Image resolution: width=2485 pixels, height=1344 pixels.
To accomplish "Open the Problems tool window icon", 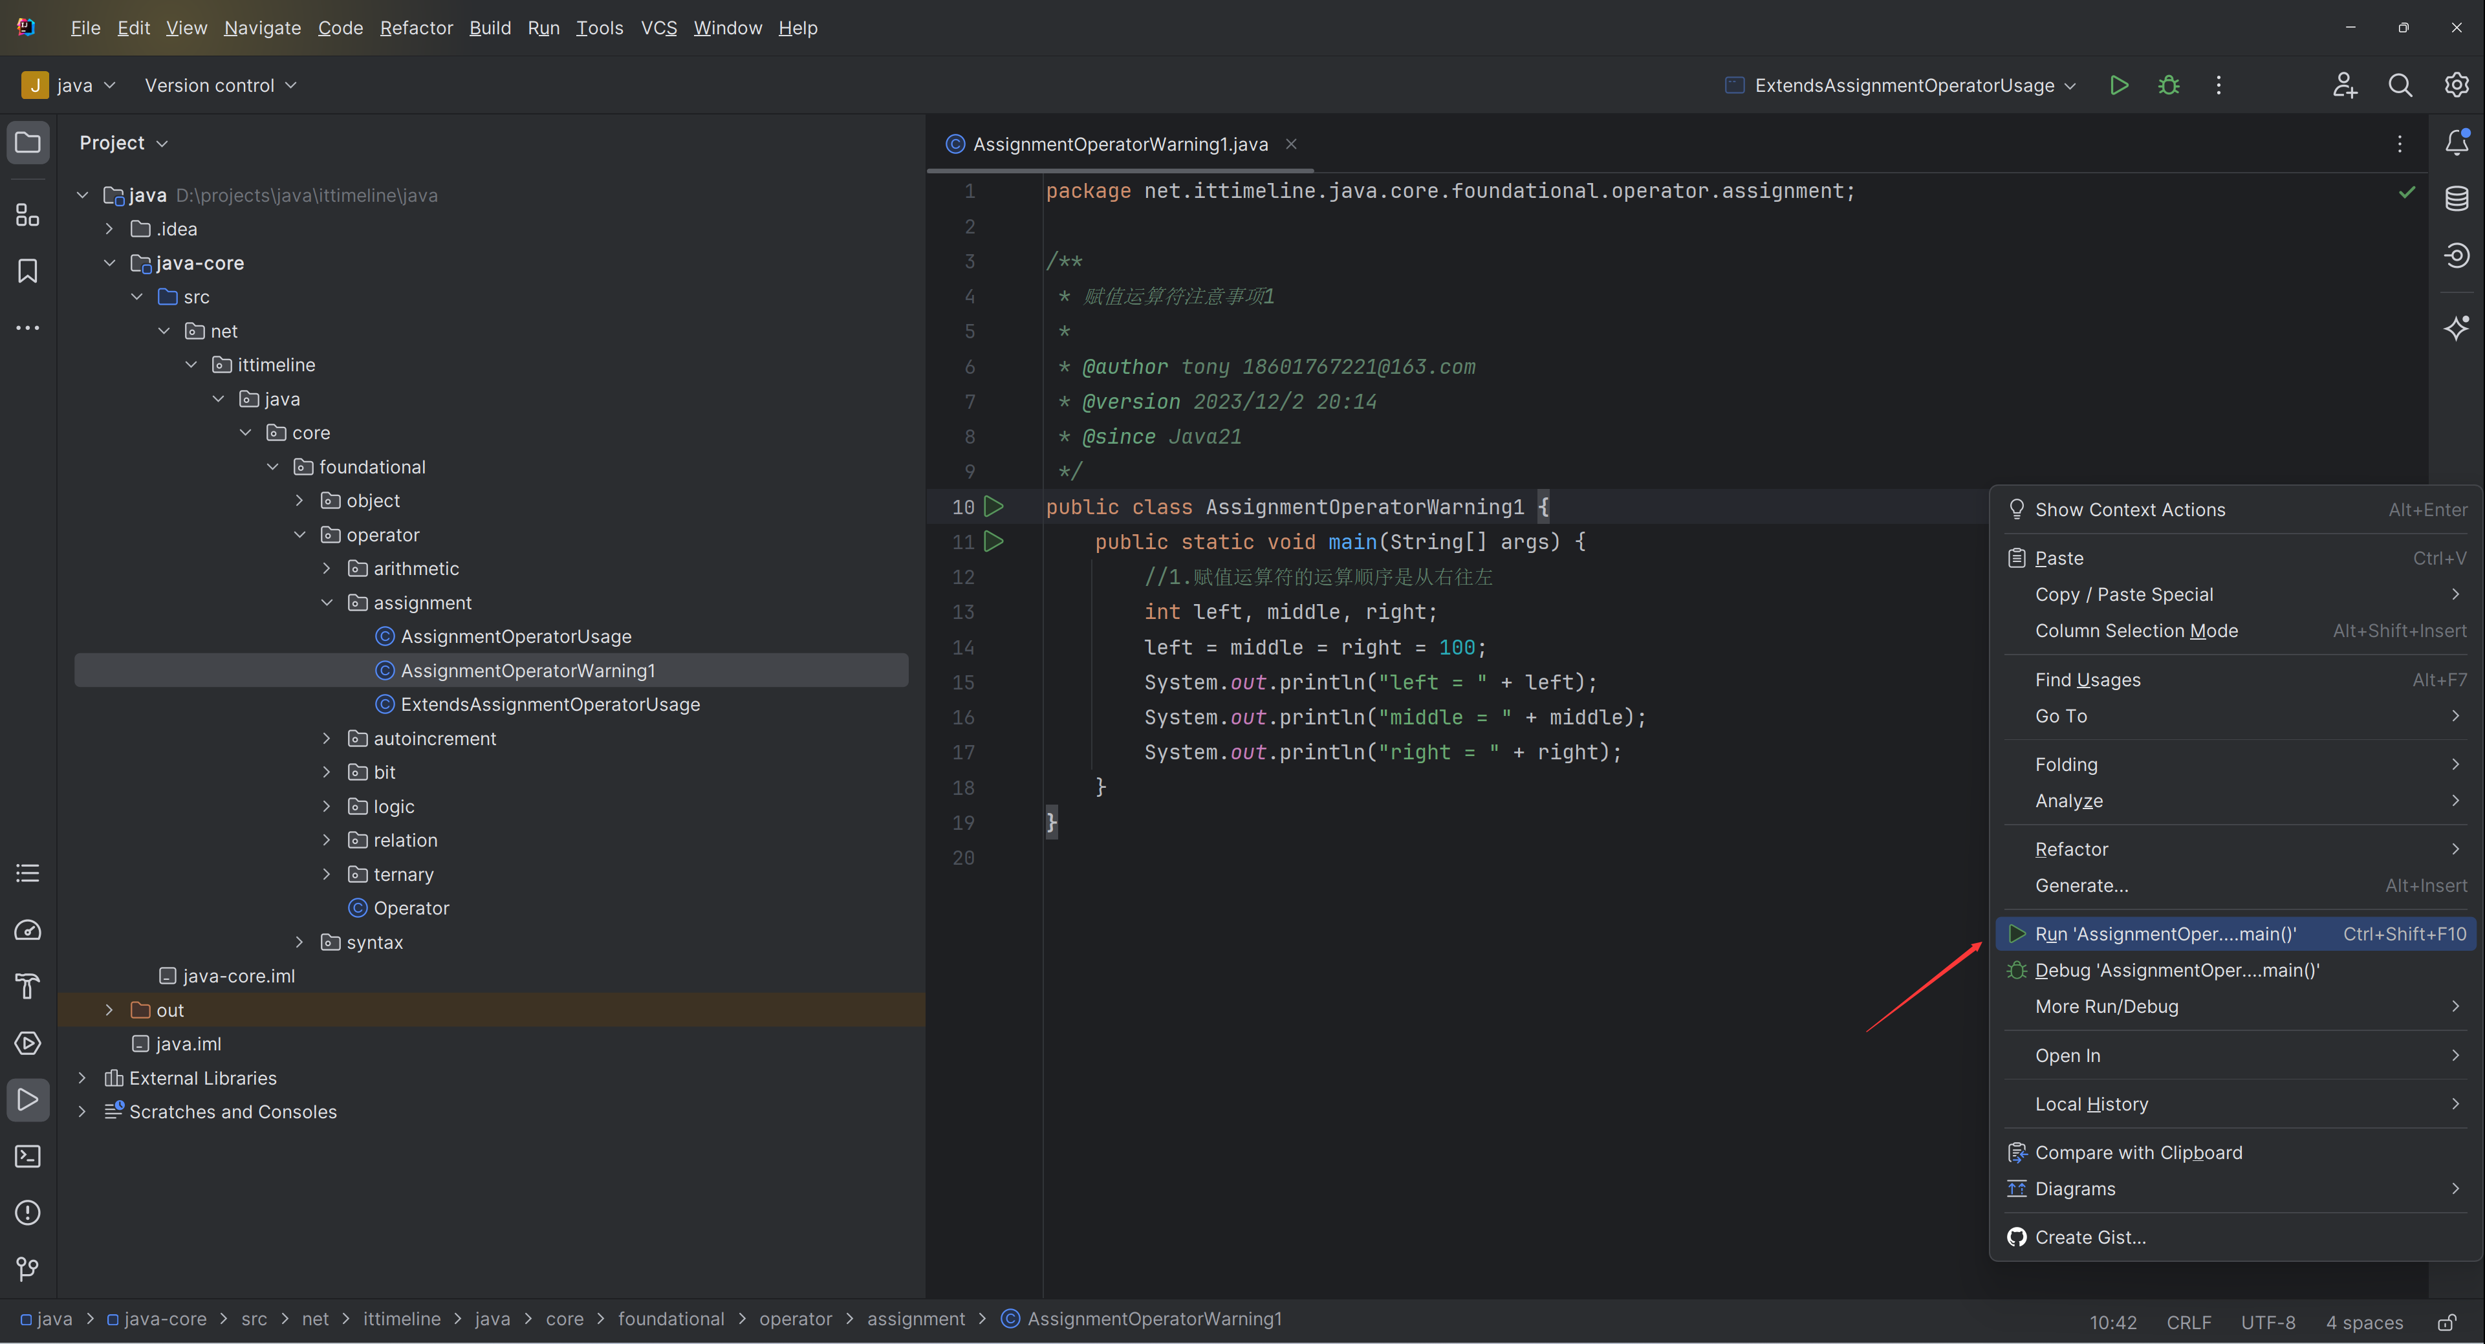I will (28, 1213).
